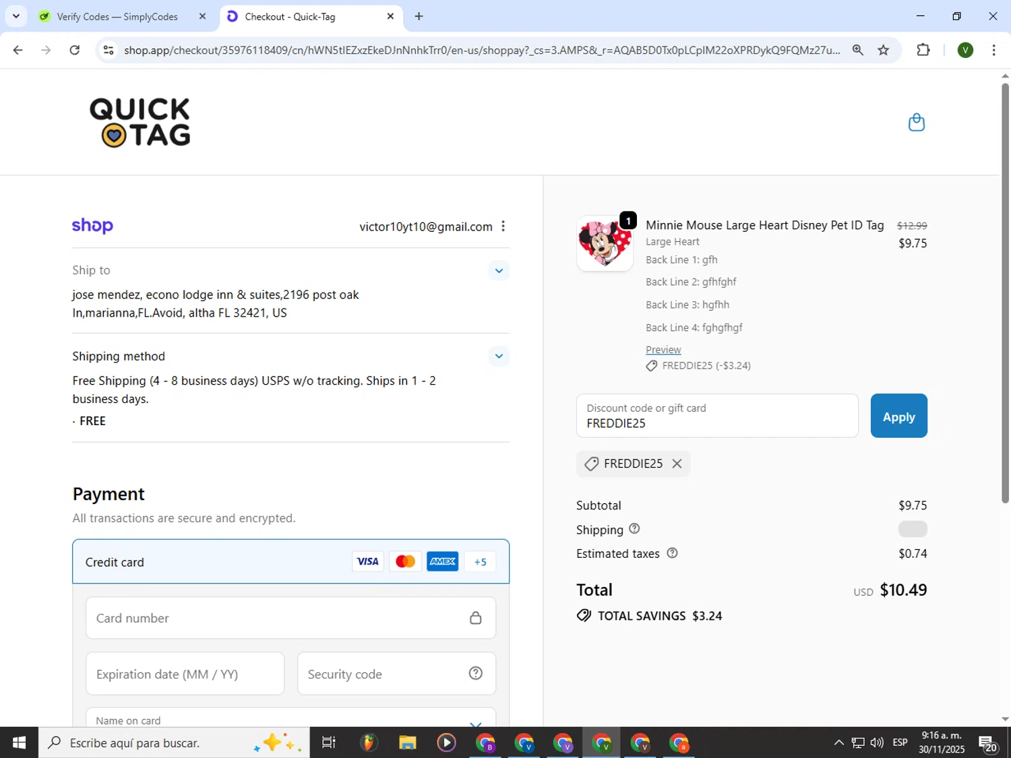Focus the discount code or gift card field
Image resolution: width=1011 pixels, height=758 pixels.
point(717,416)
